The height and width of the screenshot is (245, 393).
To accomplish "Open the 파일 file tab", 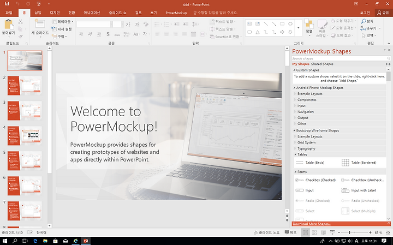I will click(x=9, y=13).
